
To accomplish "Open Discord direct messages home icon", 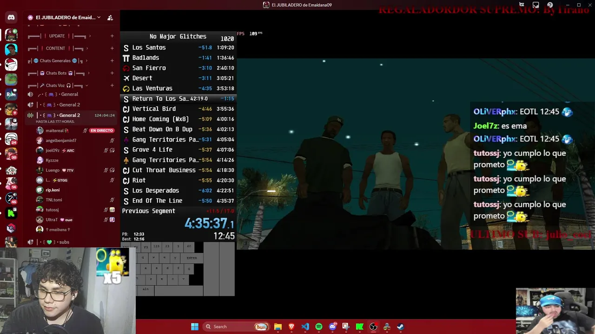I will point(11,18).
